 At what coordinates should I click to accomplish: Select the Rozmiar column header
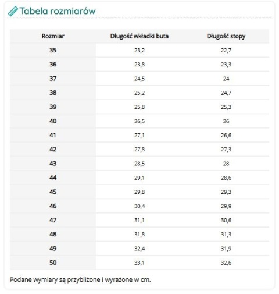coord(53,36)
